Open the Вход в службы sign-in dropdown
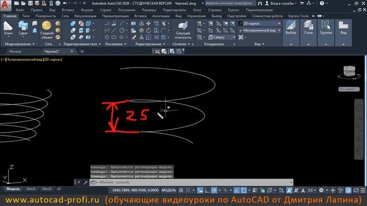Image resolution: width=367 pixels, height=206 pixels. 281,3
